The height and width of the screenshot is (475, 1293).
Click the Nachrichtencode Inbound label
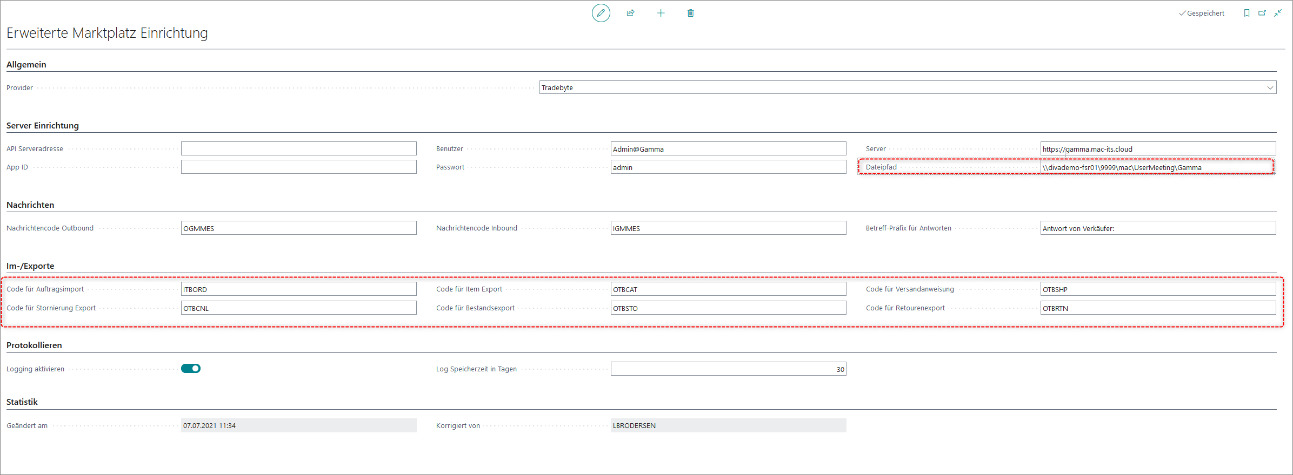coord(477,228)
